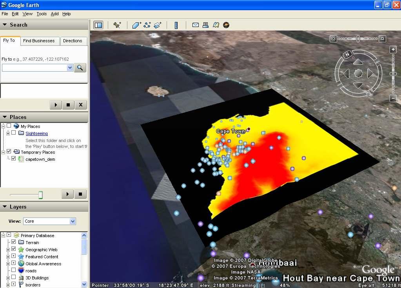Select the Add Path tool

pos(147,25)
